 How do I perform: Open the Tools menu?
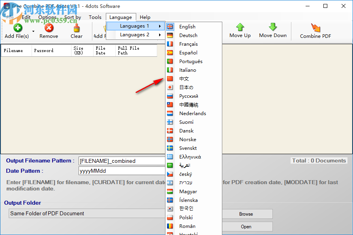tap(95, 17)
